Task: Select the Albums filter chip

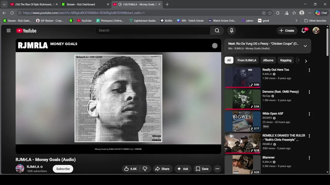Action: pos(268,60)
